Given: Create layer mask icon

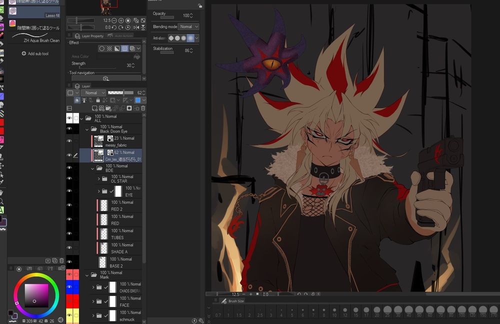Looking at the screenshot, I should [x=129, y=108].
